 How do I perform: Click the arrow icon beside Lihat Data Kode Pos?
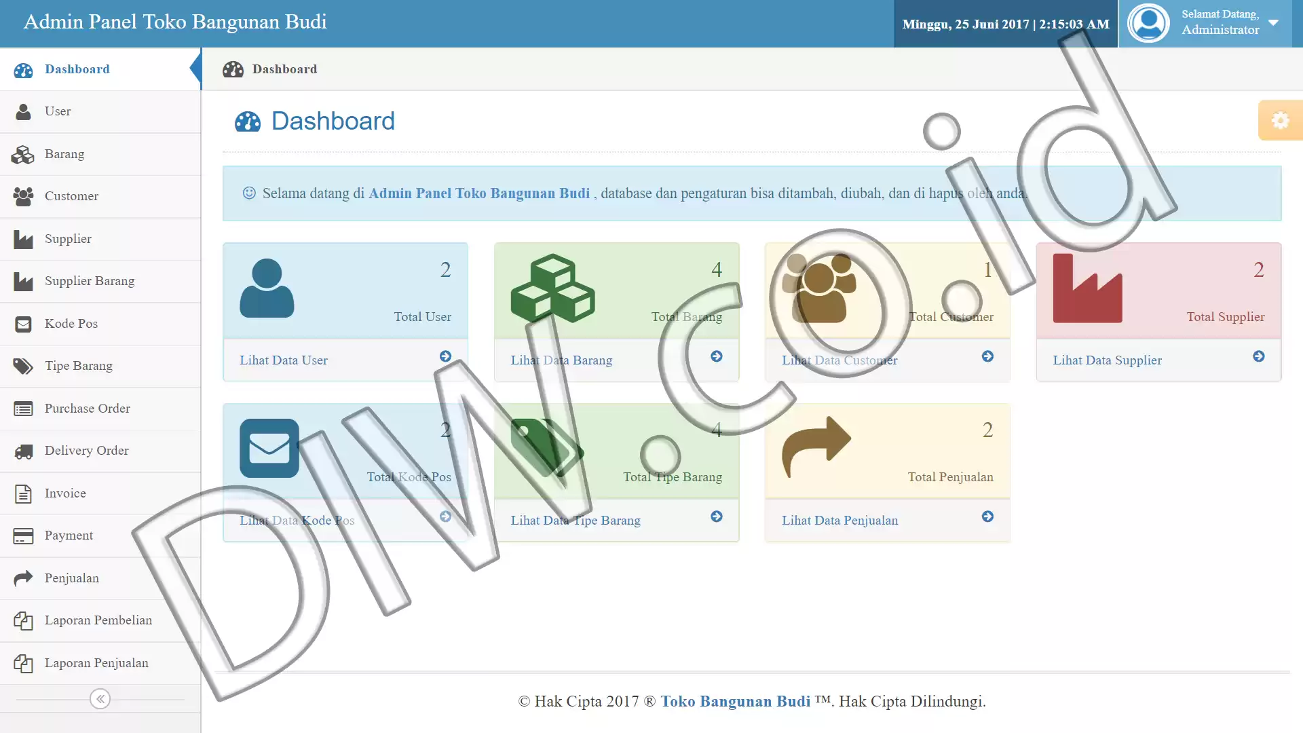pyautogui.click(x=445, y=516)
